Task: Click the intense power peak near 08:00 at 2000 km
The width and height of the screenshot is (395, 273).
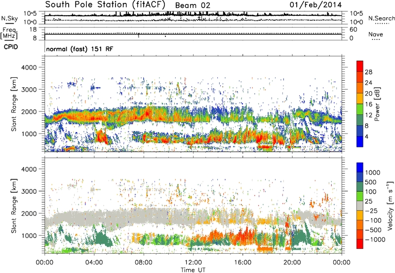Action: 147,113
